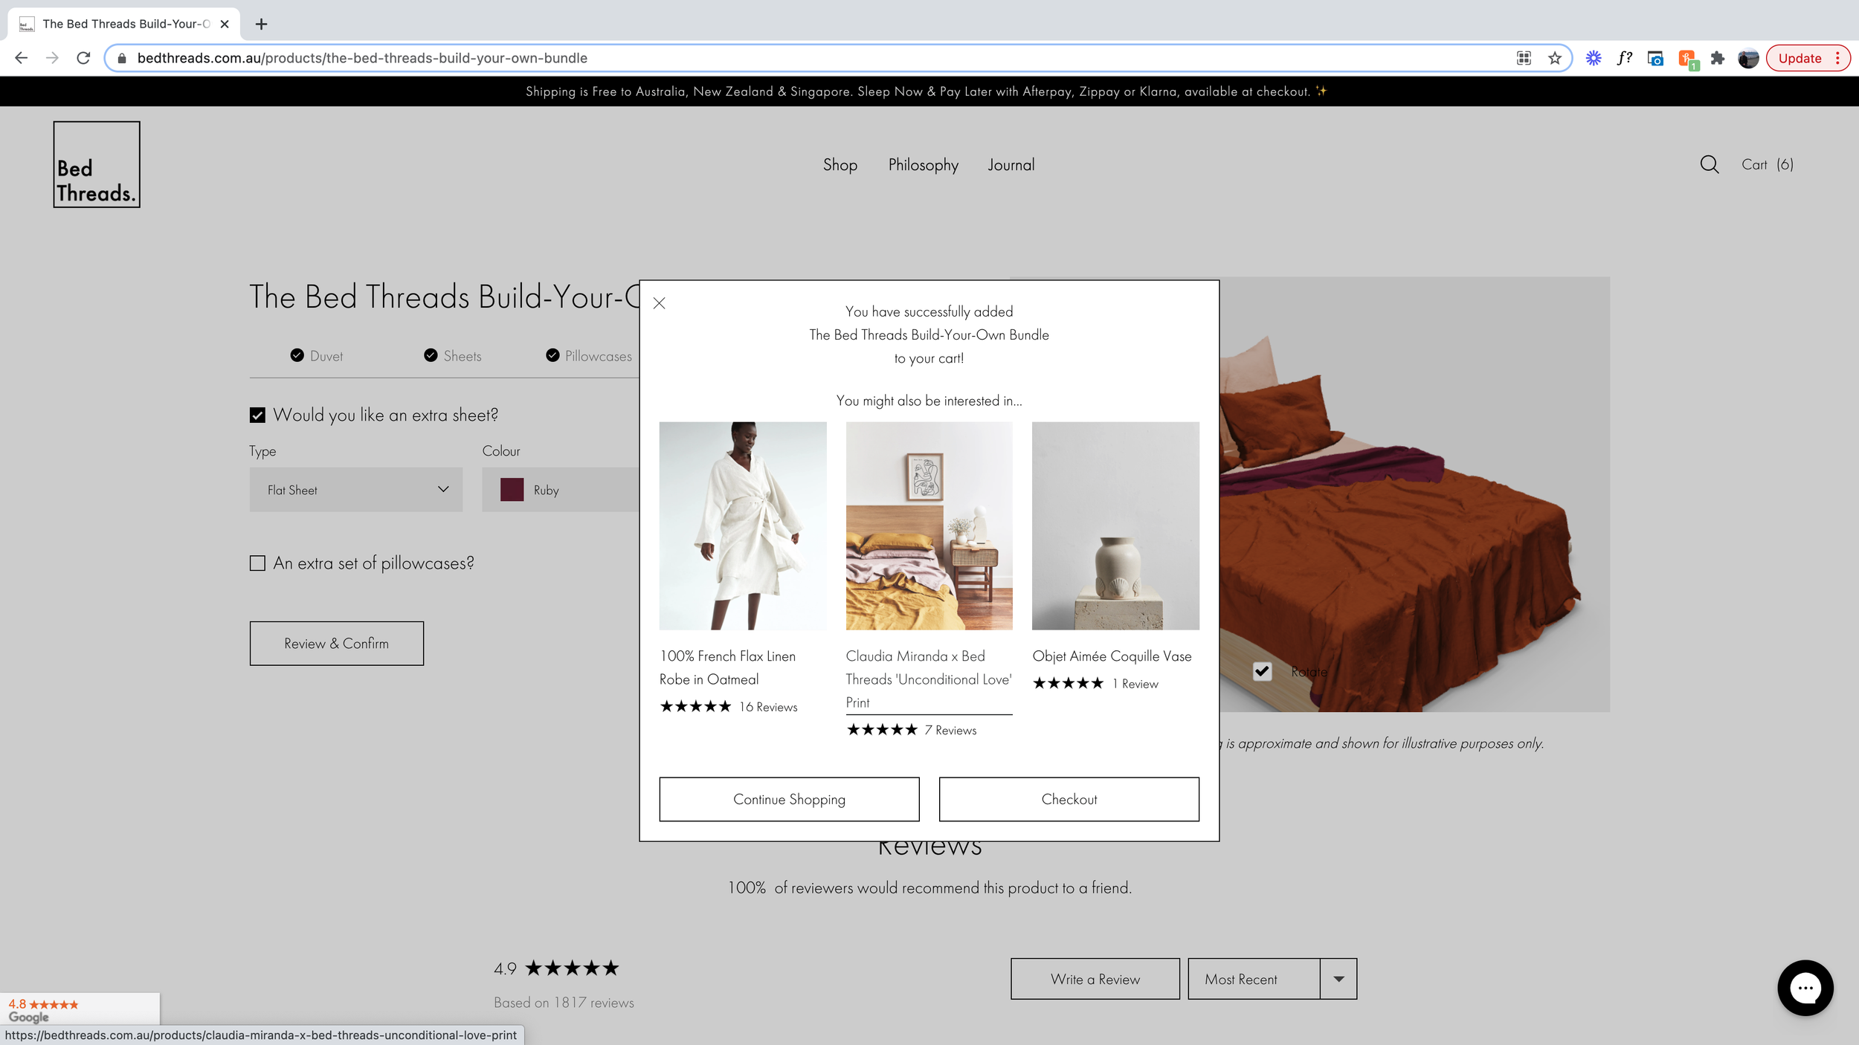Viewport: 1859px width, 1045px height.
Task: Click the 1 Review vase rating
Action: click(1095, 684)
